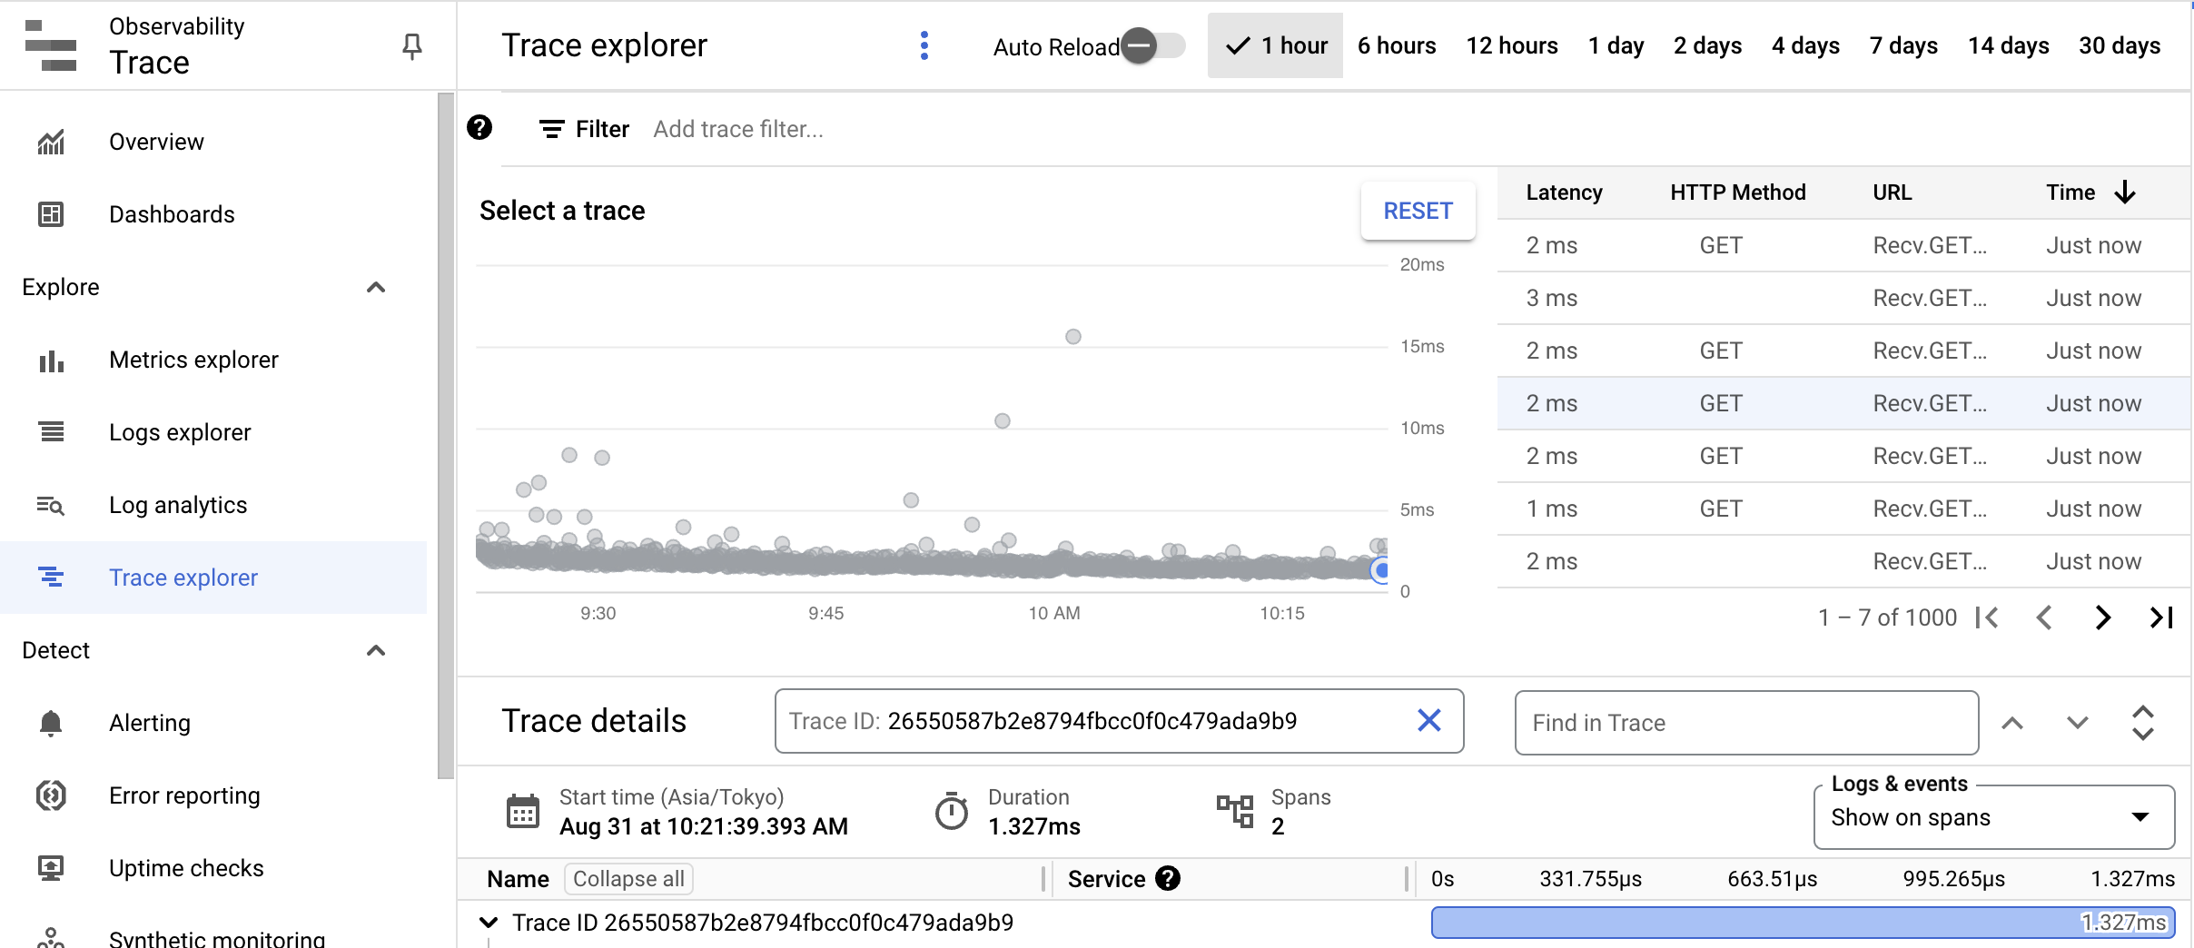Click the filter help question mark icon
Viewport: 2194px width, 948px height.
pyautogui.click(x=479, y=128)
